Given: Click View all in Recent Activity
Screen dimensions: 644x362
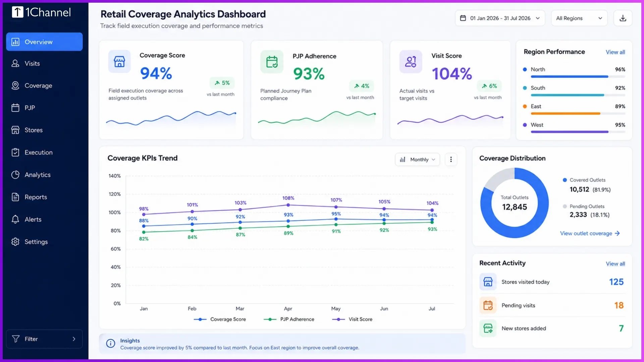Looking at the screenshot, I should (x=615, y=264).
